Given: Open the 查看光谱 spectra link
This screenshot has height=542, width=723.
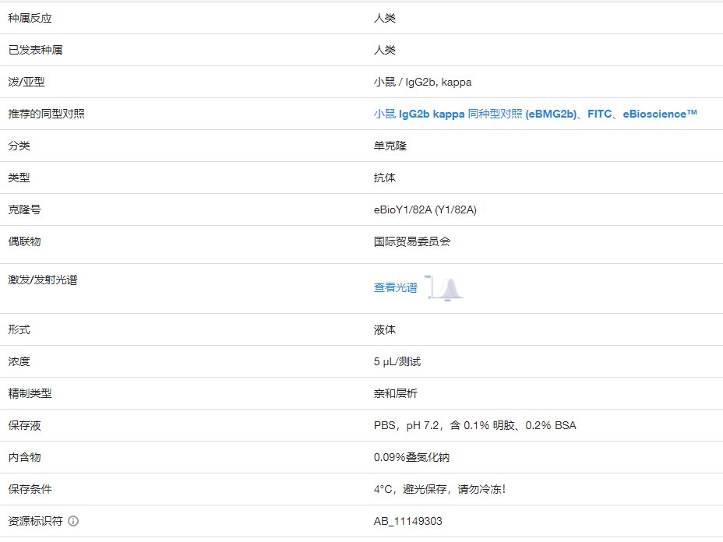Looking at the screenshot, I should [396, 287].
